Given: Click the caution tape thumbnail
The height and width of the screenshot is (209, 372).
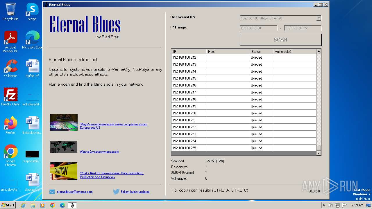Looking at the screenshot, I should [x=64, y=171].
